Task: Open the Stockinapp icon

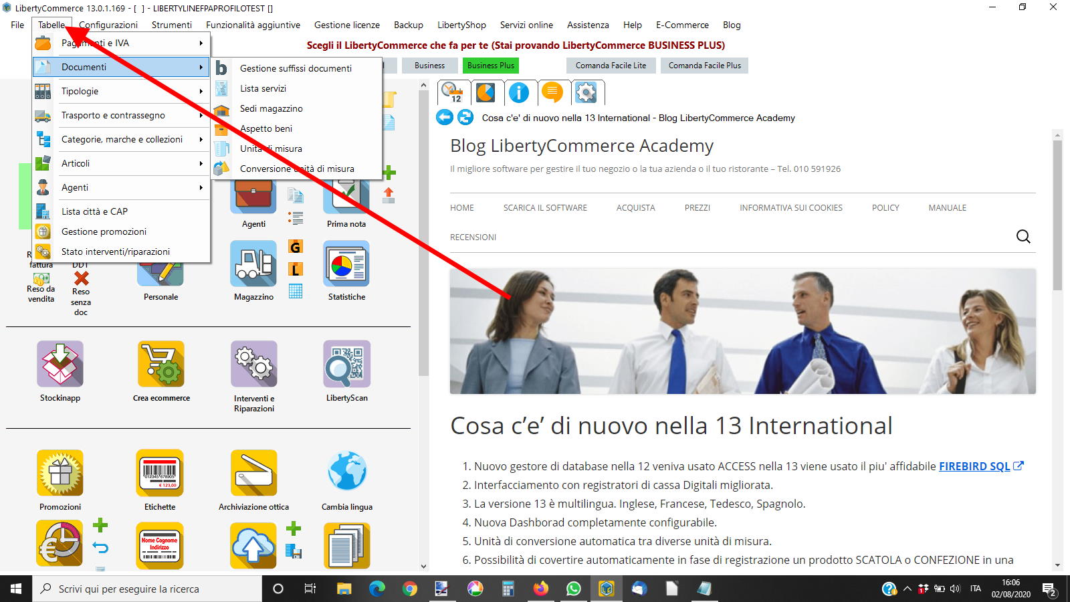Action: pyautogui.click(x=60, y=364)
